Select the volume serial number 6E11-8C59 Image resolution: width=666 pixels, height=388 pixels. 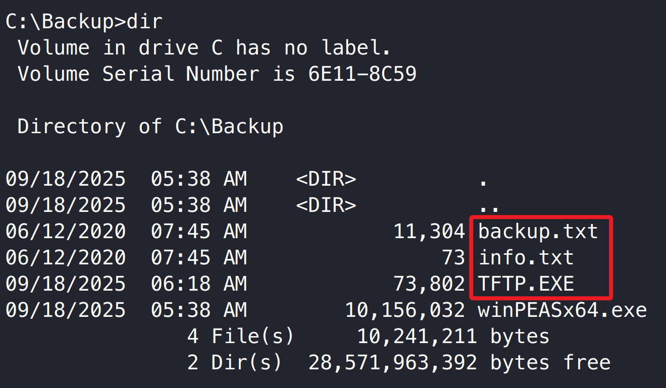click(x=362, y=75)
